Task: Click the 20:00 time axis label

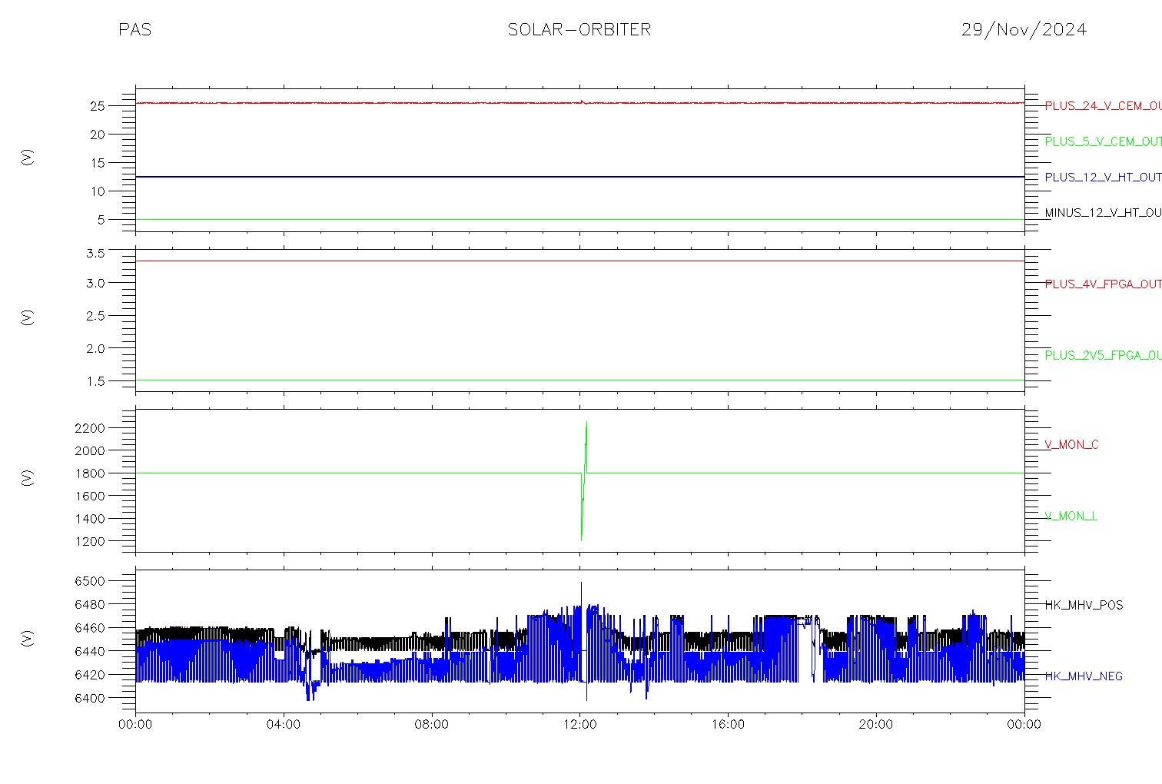Action: tap(876, 725)
